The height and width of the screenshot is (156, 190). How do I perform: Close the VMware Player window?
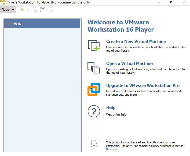pos(184,2)
